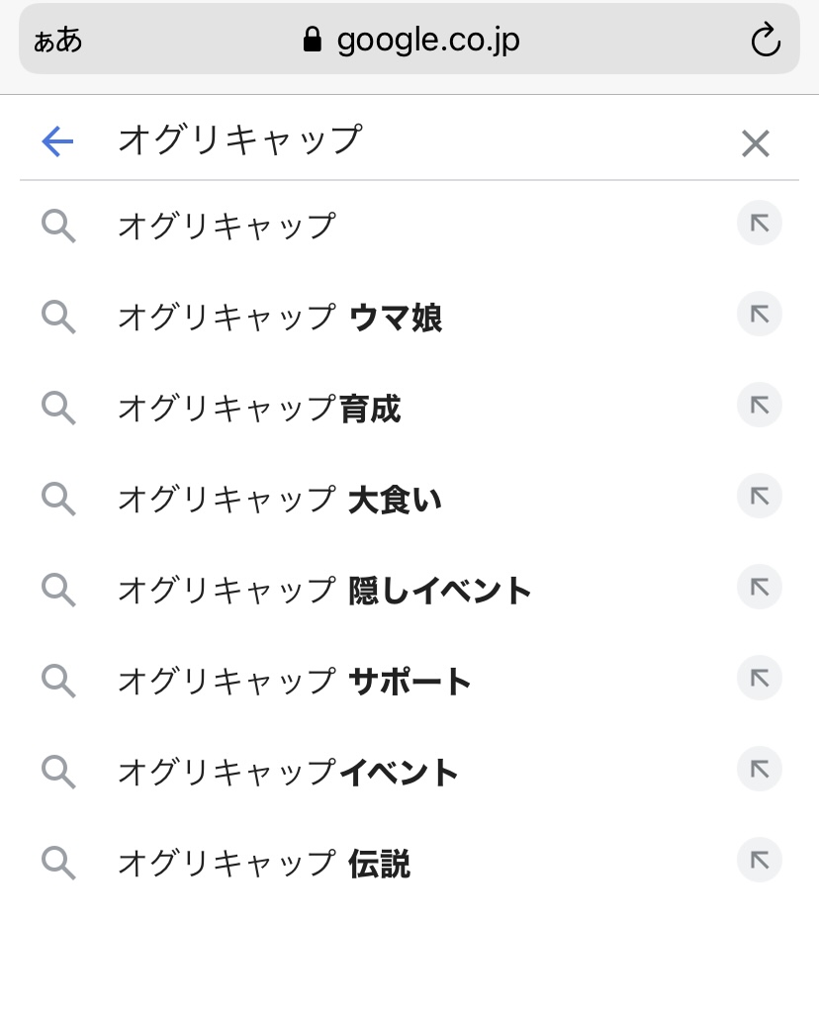Tap the blue back arrow icon
The height and width of the screenshot is (1012, 819).
[58, 142]
